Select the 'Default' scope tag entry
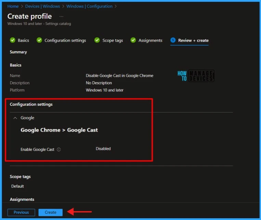Image resolution: width=261 pixels, height=220 pixels. click(17, 186)
